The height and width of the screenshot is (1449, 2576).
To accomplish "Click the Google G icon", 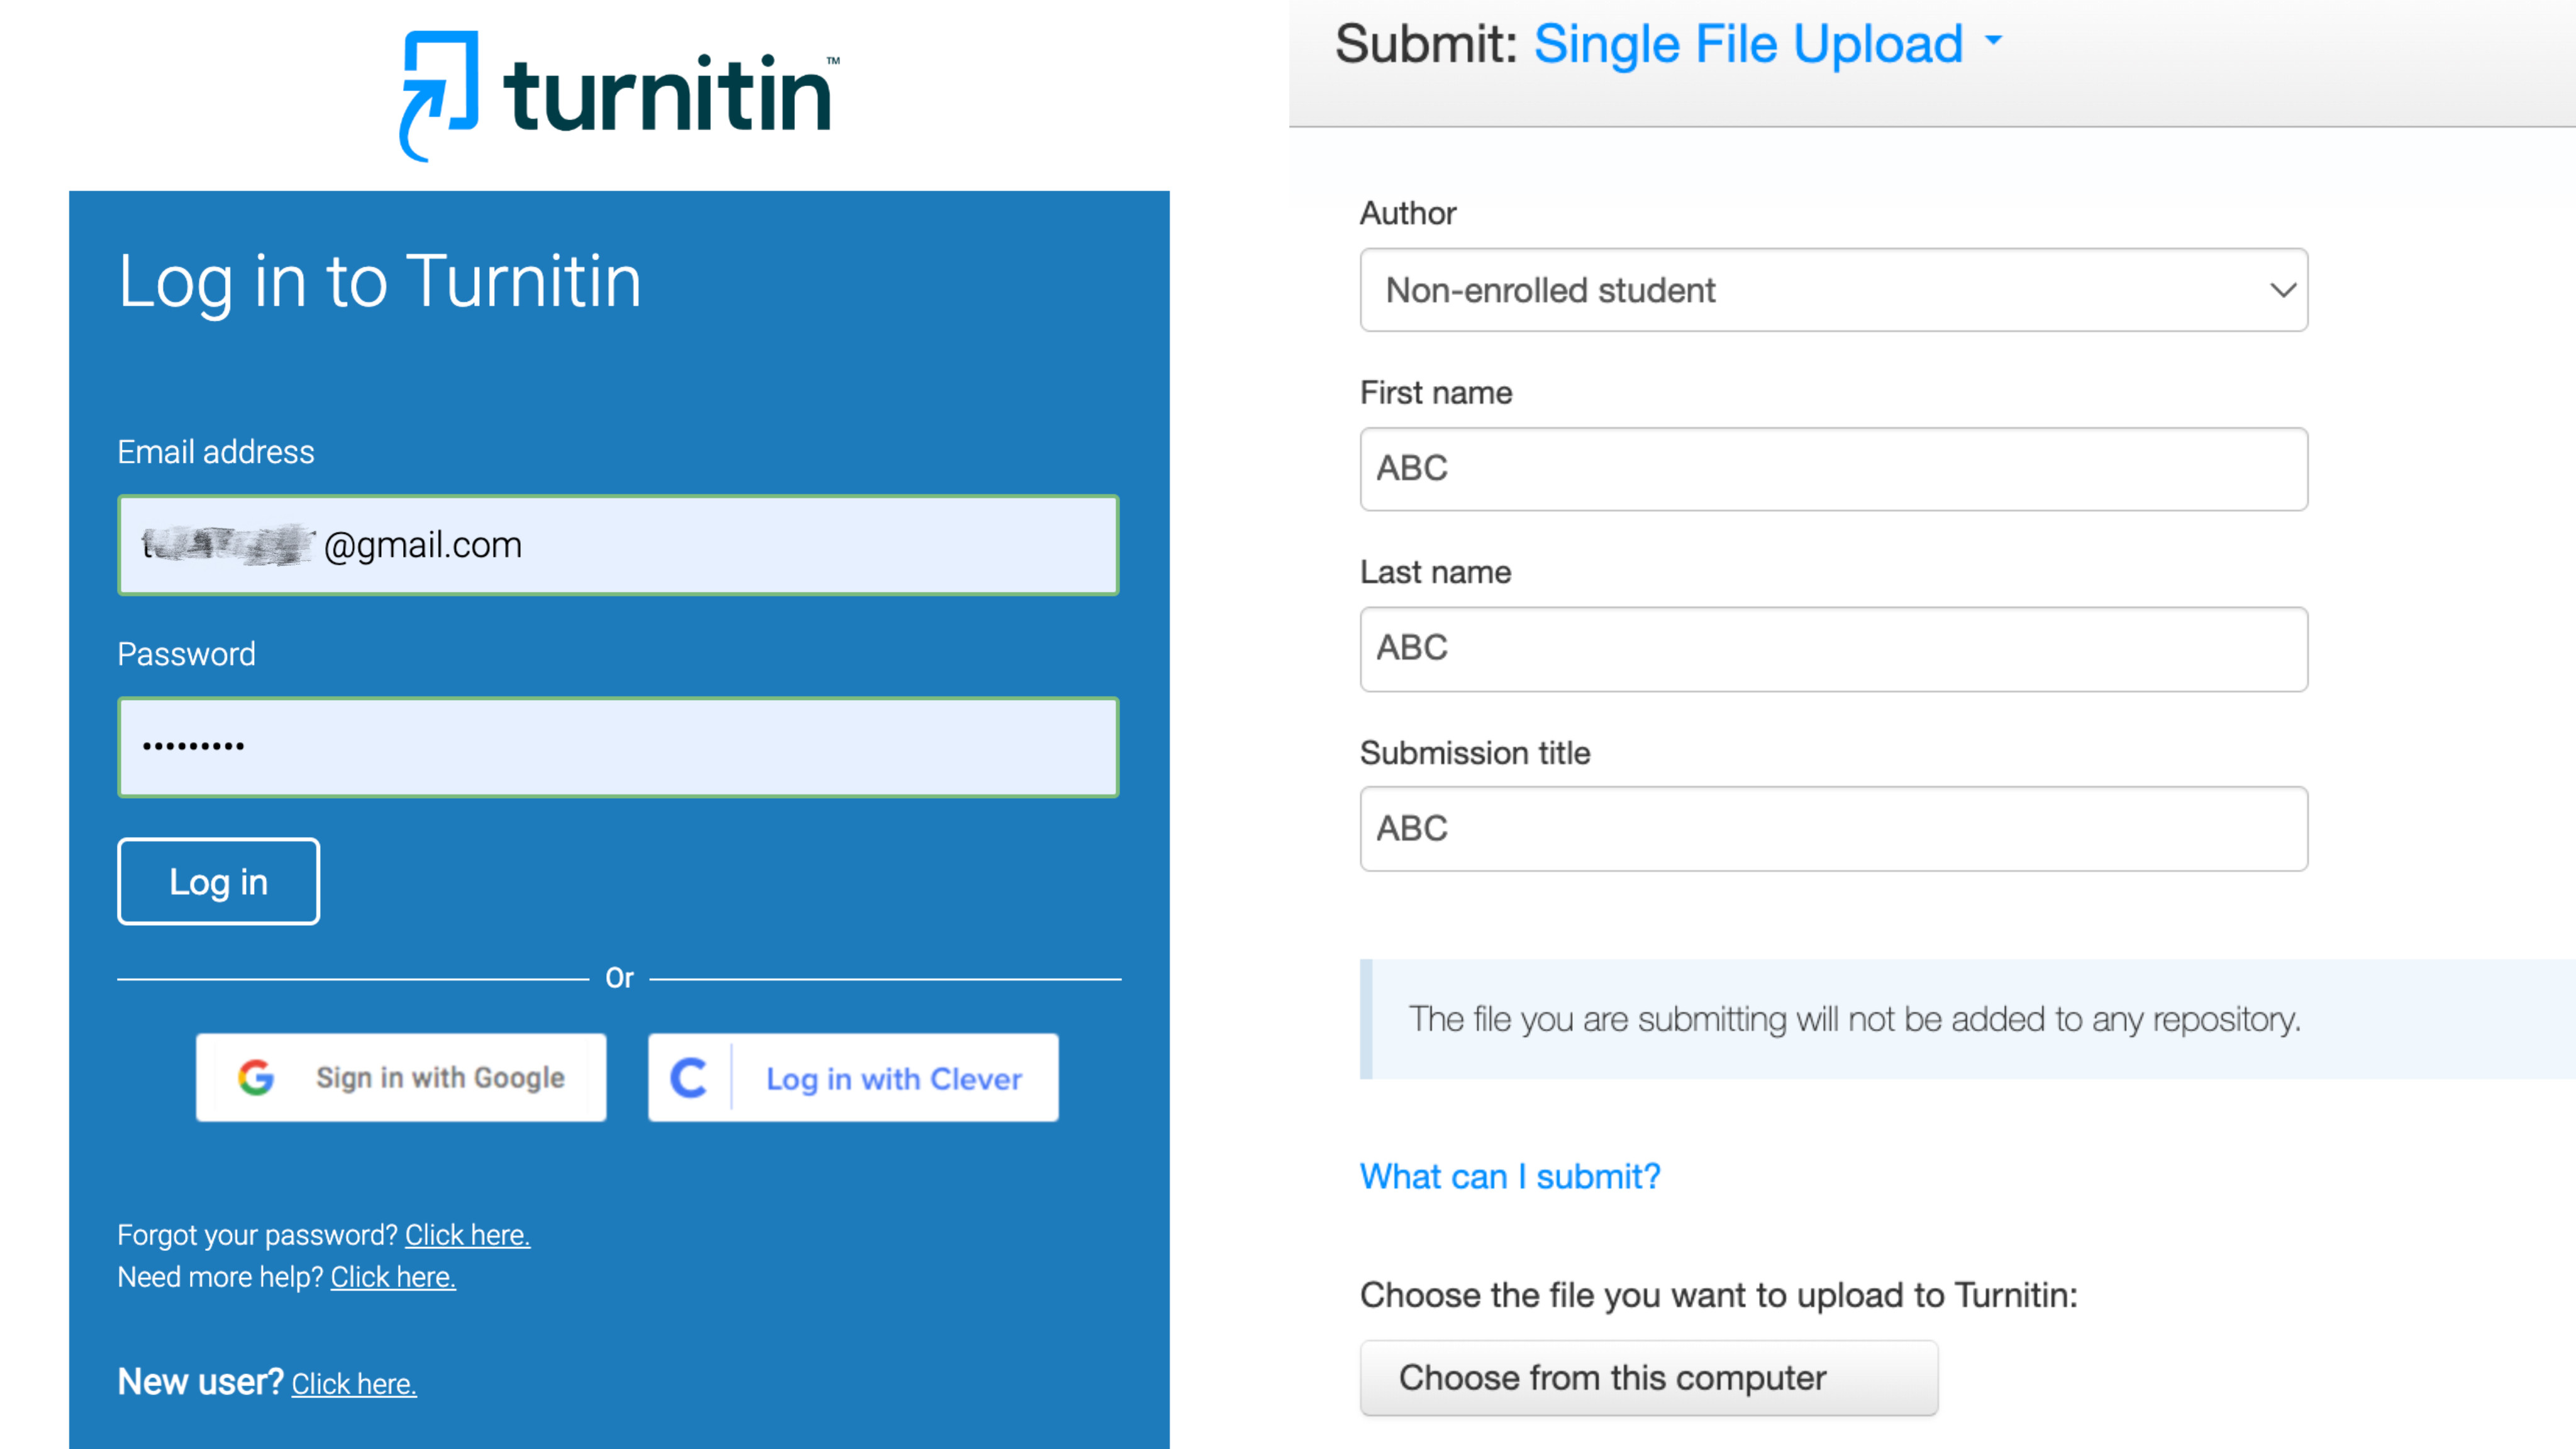I will tap(256, 1077).
